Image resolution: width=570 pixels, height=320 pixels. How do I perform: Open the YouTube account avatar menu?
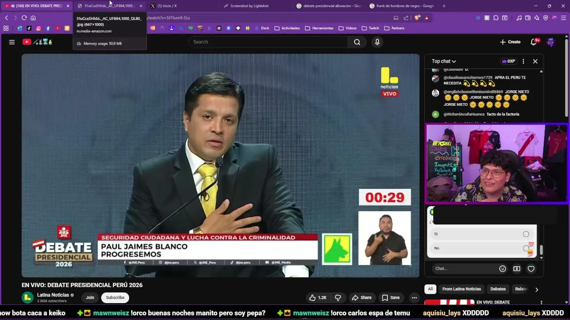click(551, 42)
